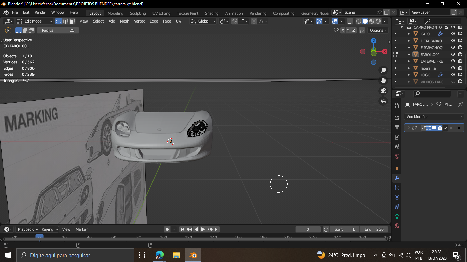Open the Modifiers wrench properties tab
Viewport: 467px width, 262px height.
397,178
